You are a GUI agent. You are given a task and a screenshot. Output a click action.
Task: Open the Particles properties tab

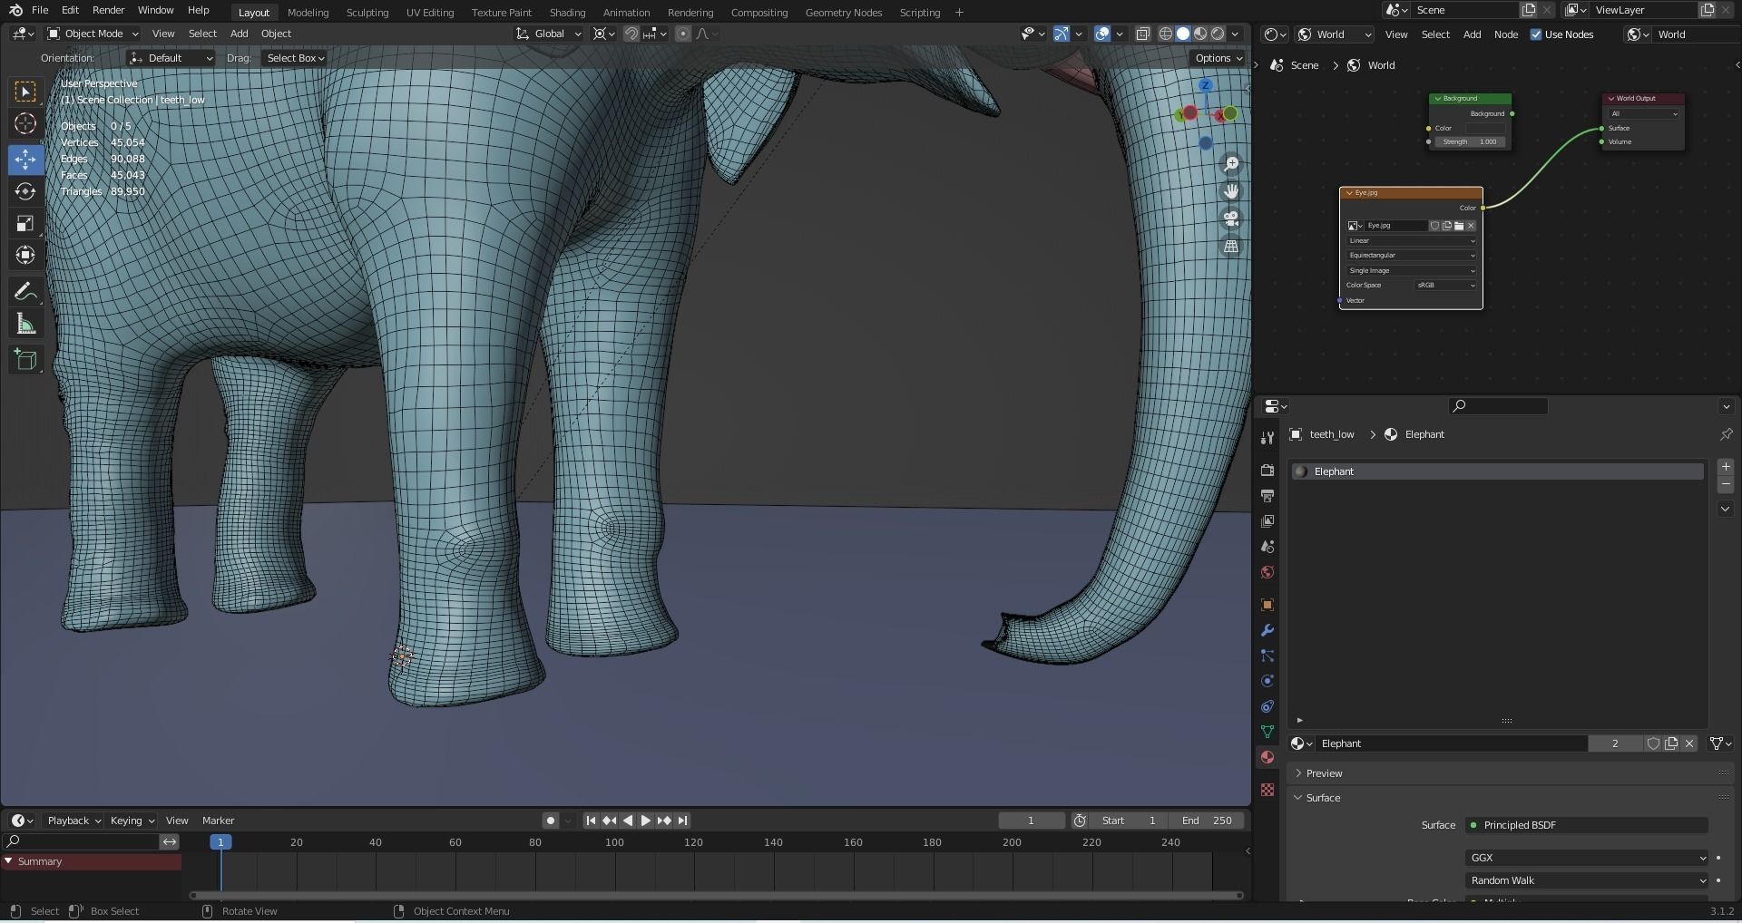click(x=1267, y=656)
